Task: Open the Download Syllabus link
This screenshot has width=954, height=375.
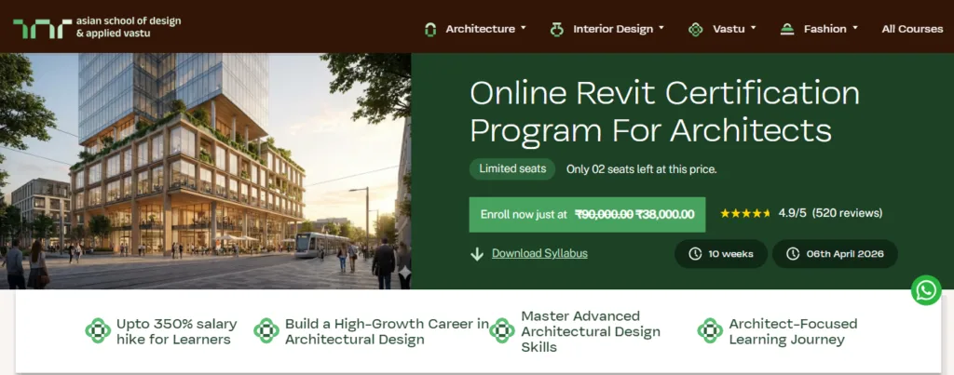Action: click(x=539, y=253)
